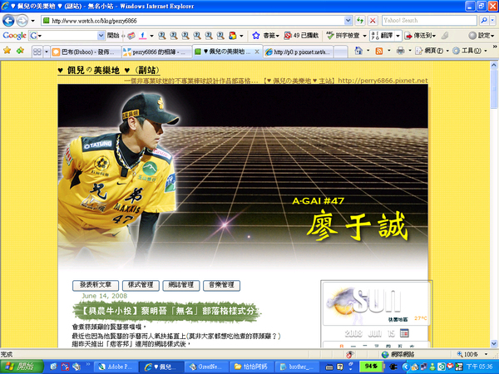Click the vertical scrollbar down arrow

(493, 343)
